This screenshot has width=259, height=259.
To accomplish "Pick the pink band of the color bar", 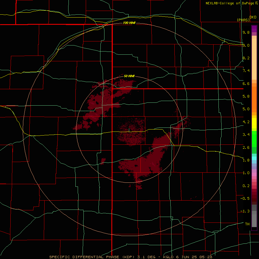I will click(x=254, y=174).
